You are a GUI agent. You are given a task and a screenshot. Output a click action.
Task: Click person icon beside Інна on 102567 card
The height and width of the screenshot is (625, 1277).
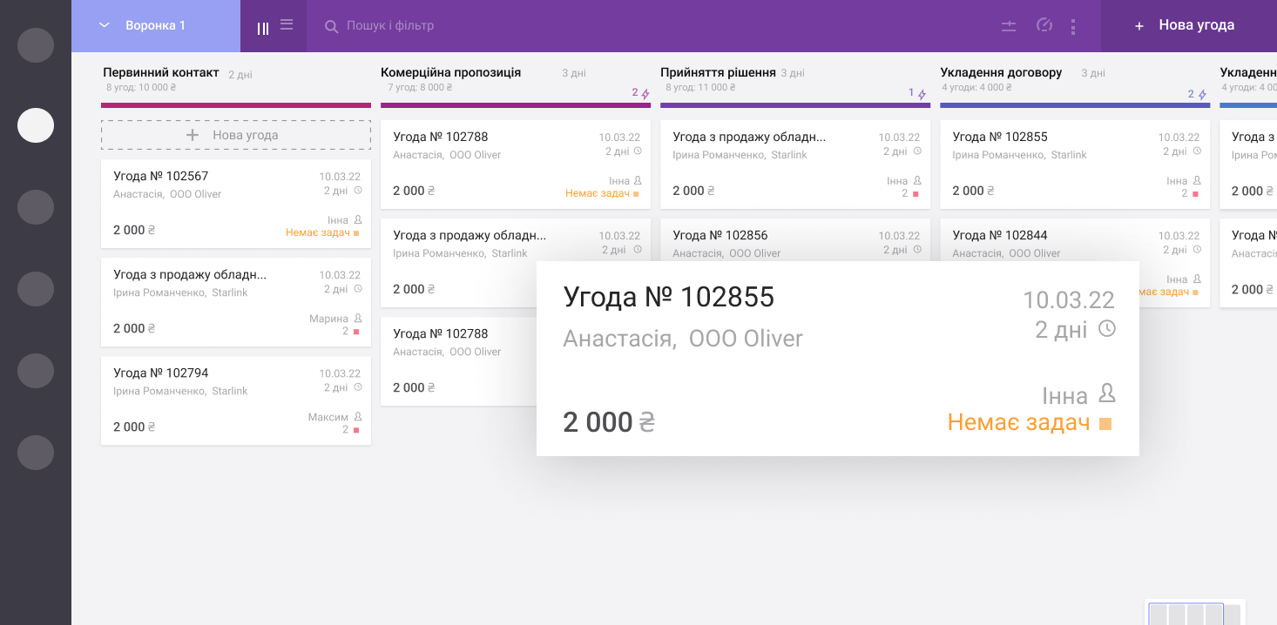(357, 220)
